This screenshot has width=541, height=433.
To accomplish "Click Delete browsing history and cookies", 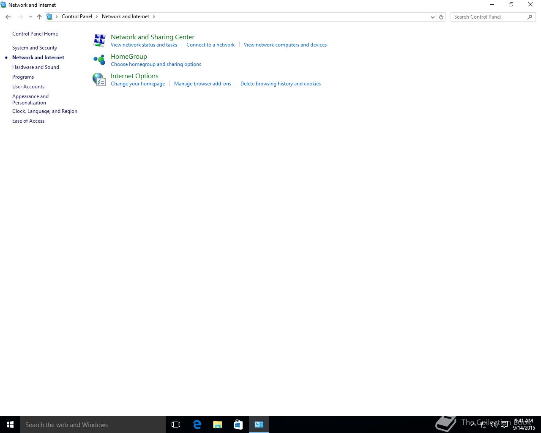I will point(281,84).
